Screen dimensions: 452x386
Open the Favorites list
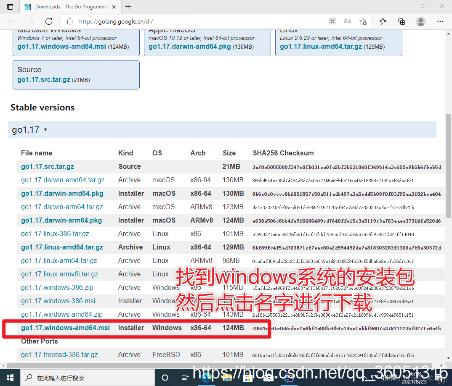(x=383, y=21)
